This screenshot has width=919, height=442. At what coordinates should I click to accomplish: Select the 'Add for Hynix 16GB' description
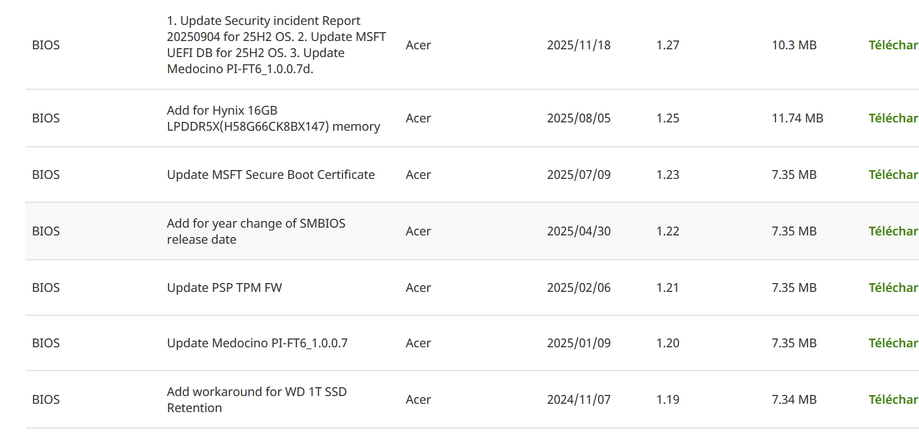[x=273, y=119]
